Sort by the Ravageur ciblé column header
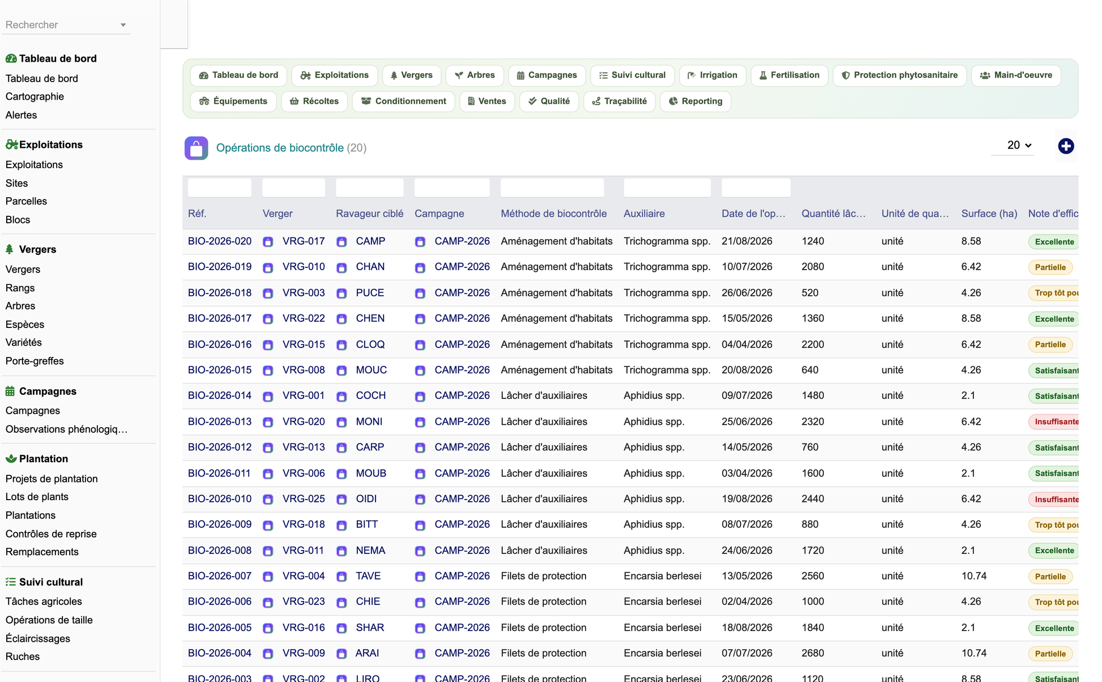Image resolution: width=1102 pixels, height=682 pixels. point(369,214)
